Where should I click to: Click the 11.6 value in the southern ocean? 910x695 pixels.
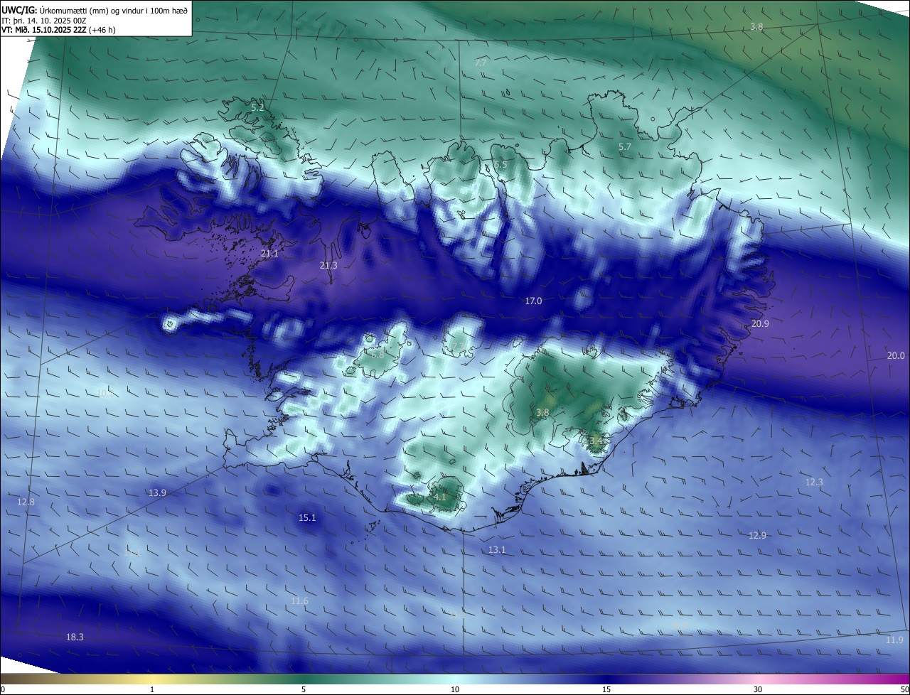(300, 601)
